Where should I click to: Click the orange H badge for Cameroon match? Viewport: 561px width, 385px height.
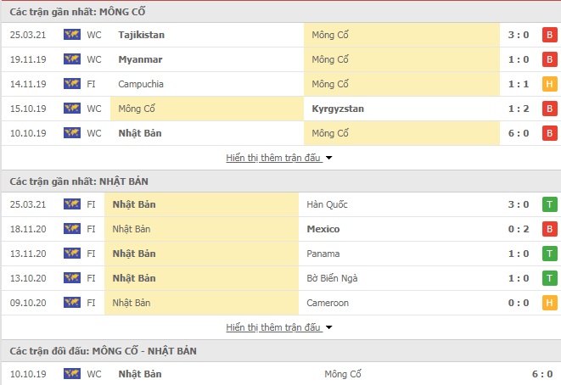click(x=550, y=303)
